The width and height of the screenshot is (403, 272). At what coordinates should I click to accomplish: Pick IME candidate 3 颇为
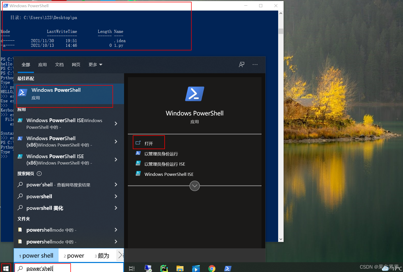click(102, 256)
